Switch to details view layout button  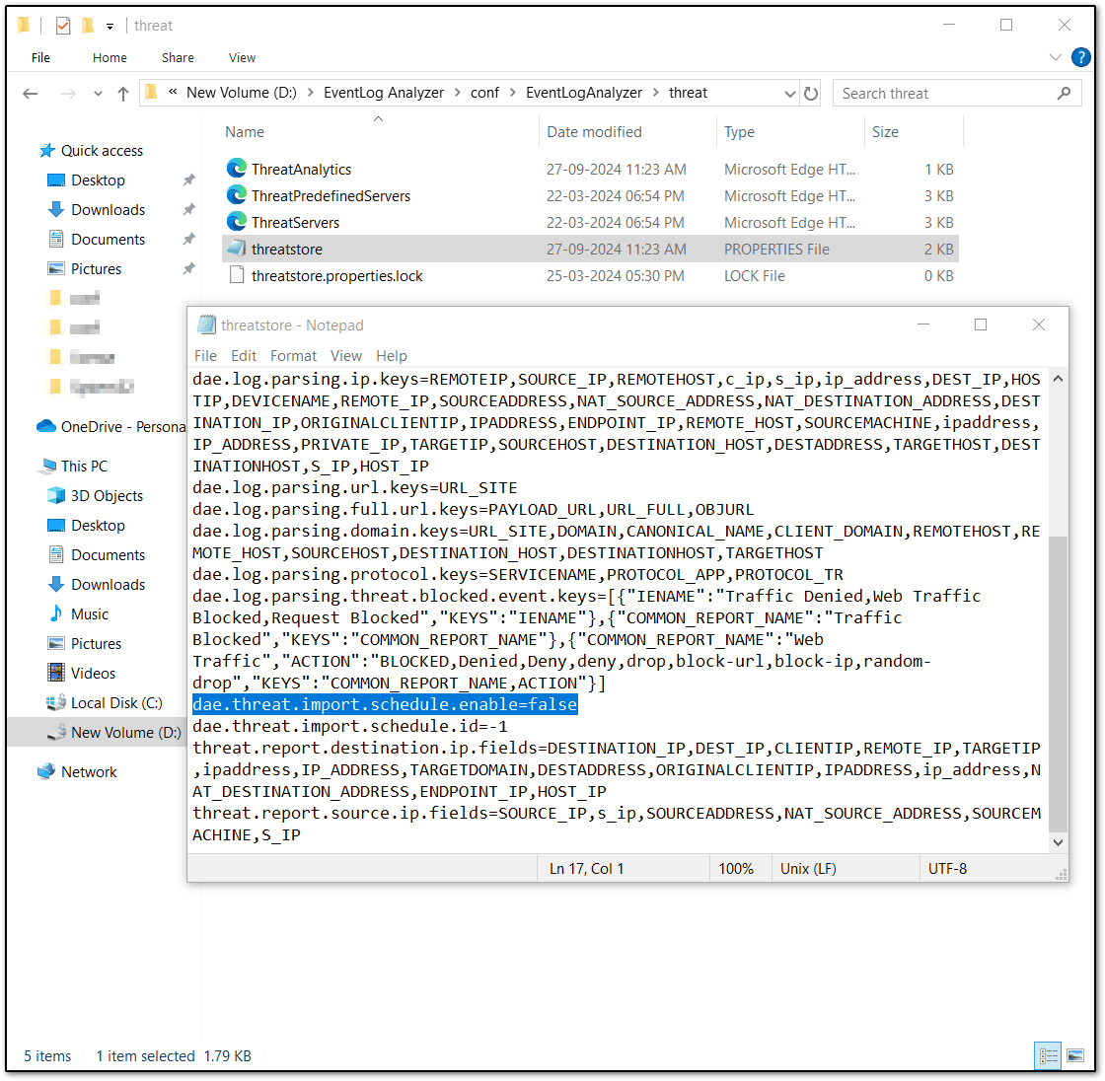click(x=1049, y=1055)
